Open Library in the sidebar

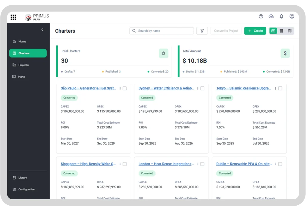pos(28,177)
